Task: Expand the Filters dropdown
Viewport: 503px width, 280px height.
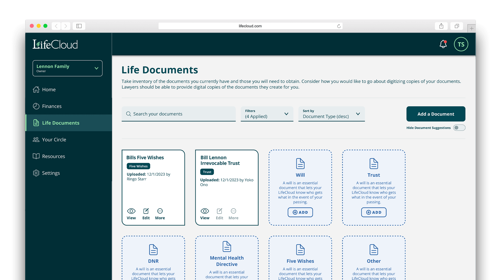Action: pyautogui.click(x=267, y=114)
